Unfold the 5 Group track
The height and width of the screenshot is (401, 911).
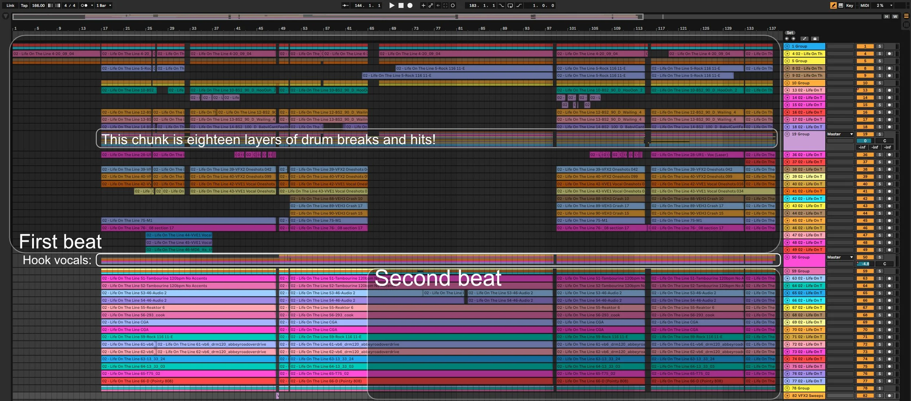pos(787,61)
